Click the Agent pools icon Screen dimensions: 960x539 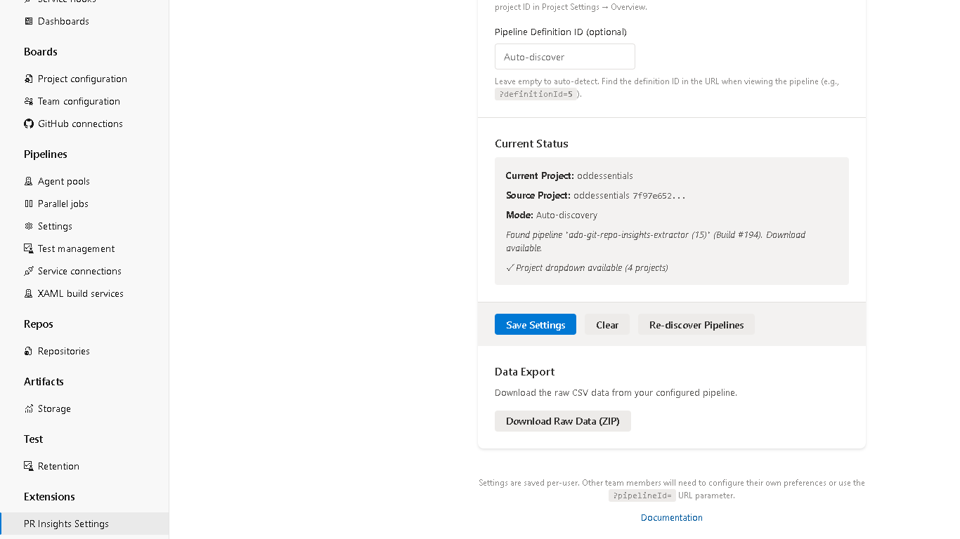coord(29,181)
